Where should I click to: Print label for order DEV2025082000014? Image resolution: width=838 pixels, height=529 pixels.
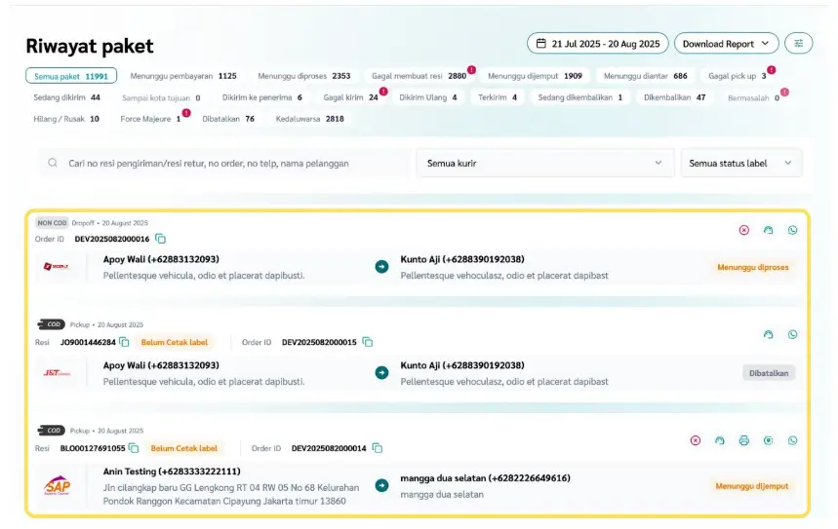(743, 440)
